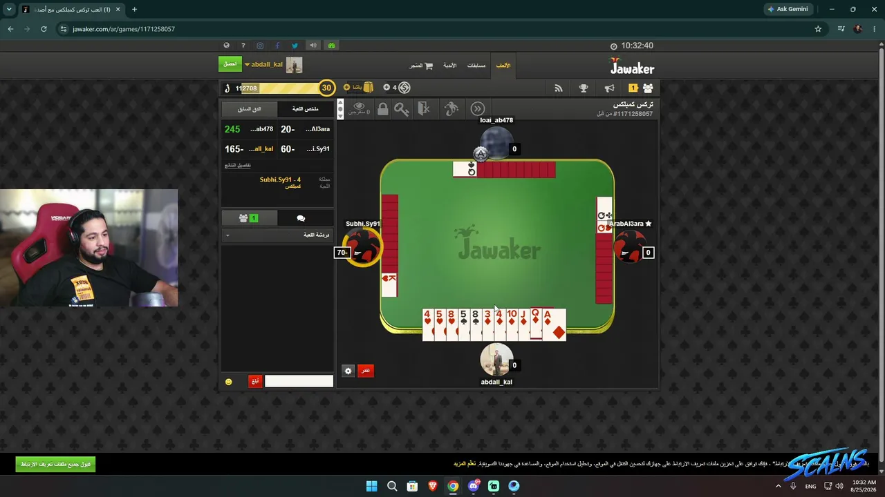Click the running jester icon
Screen dimensions: 885x497
pyautogui.click(x=451, y=108)
